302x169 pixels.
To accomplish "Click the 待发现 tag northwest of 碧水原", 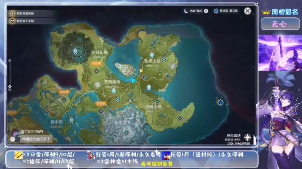I will tap(64, 92).
